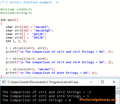
Task: Click the printf line ending with 'k);'
Action: [51, 73]
